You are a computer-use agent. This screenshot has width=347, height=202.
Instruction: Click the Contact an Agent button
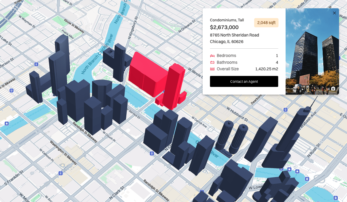(x=244, y=81)
